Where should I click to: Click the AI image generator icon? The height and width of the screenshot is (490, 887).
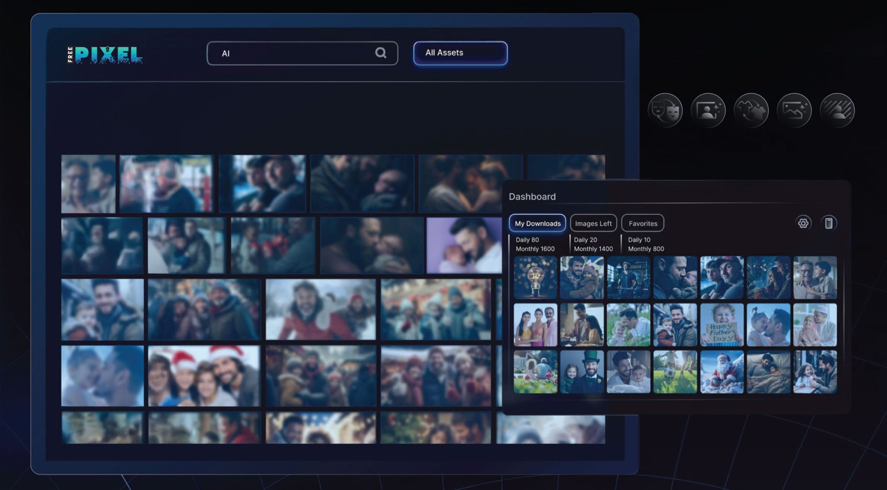[794, 110]
